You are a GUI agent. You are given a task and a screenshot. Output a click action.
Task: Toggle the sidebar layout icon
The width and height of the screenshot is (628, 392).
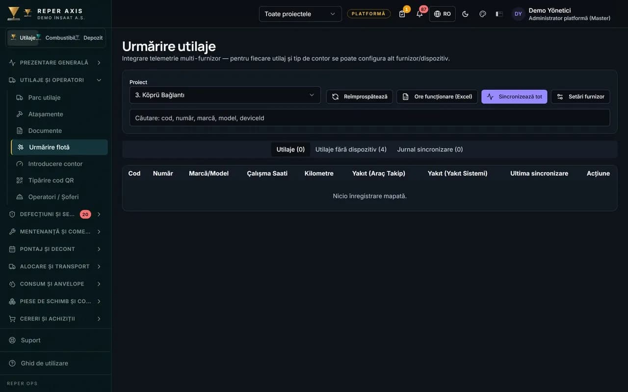pos(499,14)
